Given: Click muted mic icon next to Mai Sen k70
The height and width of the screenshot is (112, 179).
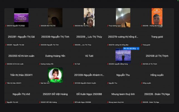Looking at the screenshot, I should pyautogui.click(x=40, y=83).
